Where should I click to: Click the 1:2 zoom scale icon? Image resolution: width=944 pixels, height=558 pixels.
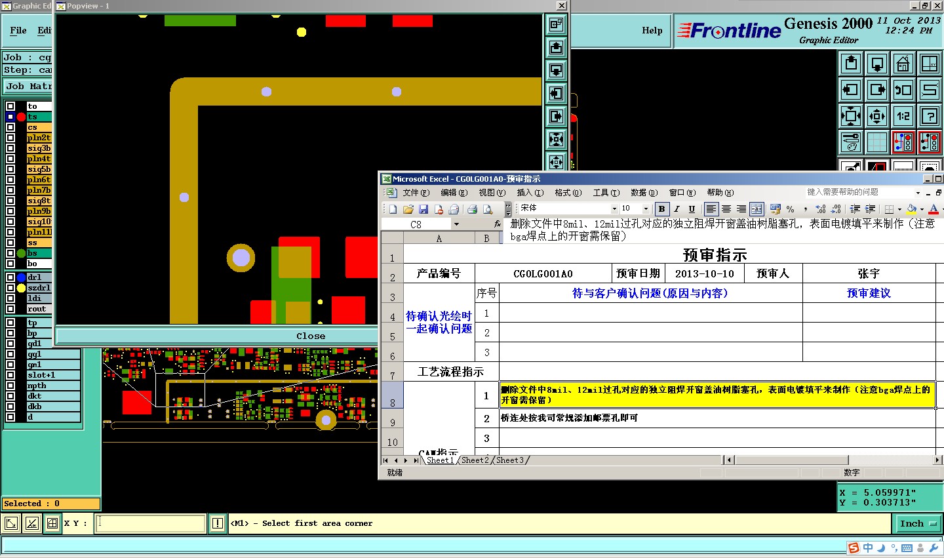[903, 116]
